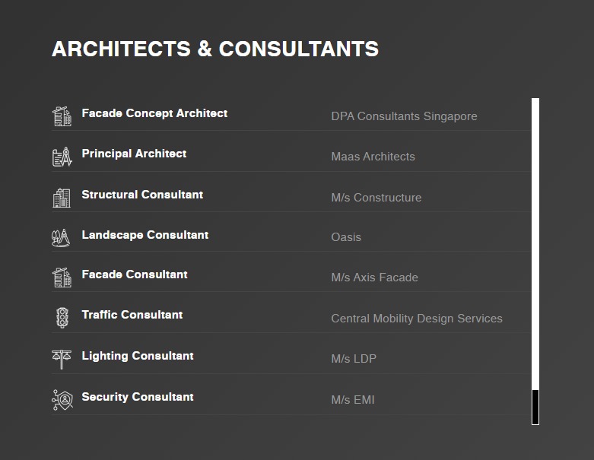Click the Principal Architect compass icon

(62, 157)
